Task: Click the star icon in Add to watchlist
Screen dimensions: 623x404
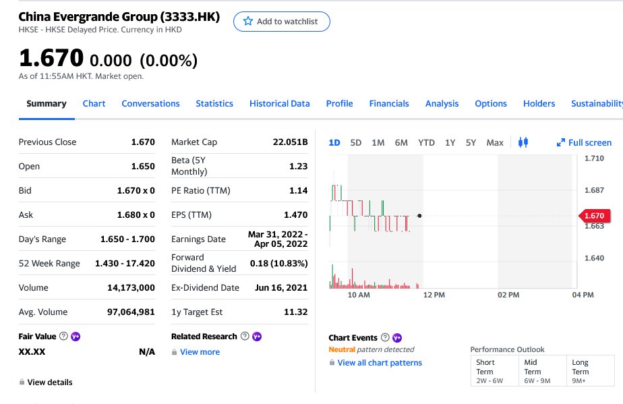Action: point(248,21)
